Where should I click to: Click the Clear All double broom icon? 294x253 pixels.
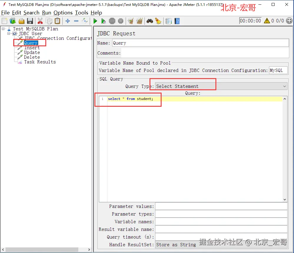139,21
